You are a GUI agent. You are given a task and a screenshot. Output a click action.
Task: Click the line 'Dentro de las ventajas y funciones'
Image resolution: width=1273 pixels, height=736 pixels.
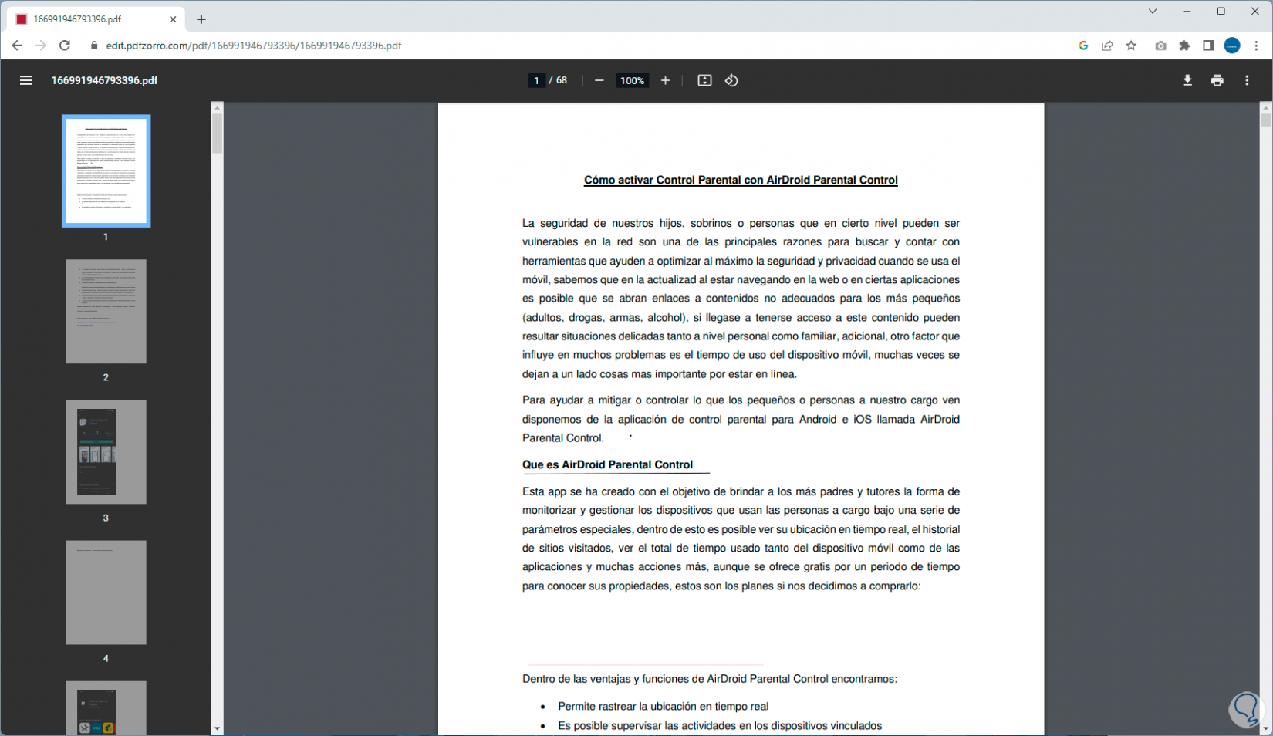710,679
